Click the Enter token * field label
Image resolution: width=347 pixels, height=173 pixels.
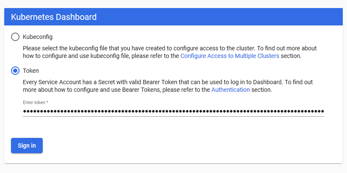pos(36,102)
